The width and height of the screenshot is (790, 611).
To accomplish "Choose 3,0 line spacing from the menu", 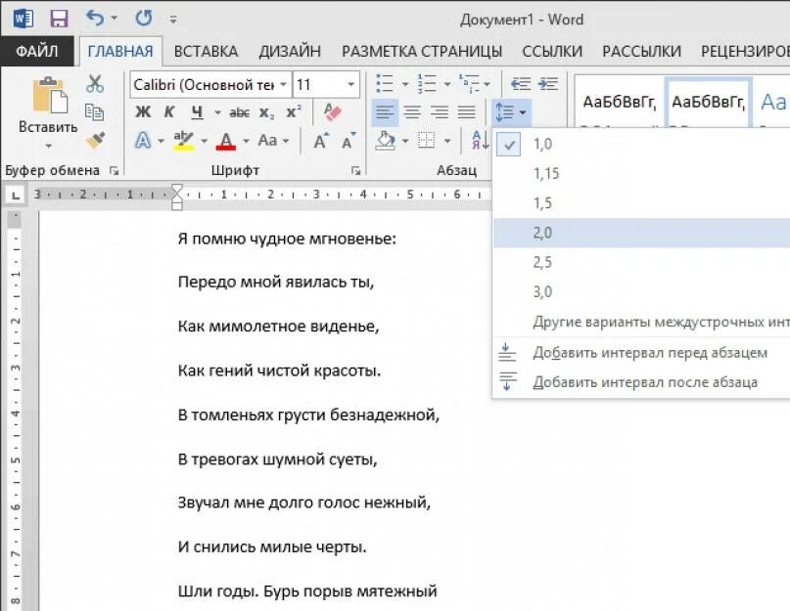I will [641, 292].
